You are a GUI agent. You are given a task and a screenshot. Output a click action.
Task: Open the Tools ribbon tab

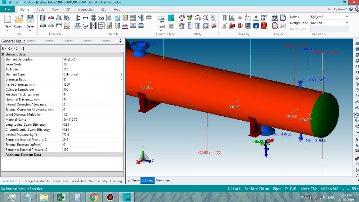click(x=40, y=9)
